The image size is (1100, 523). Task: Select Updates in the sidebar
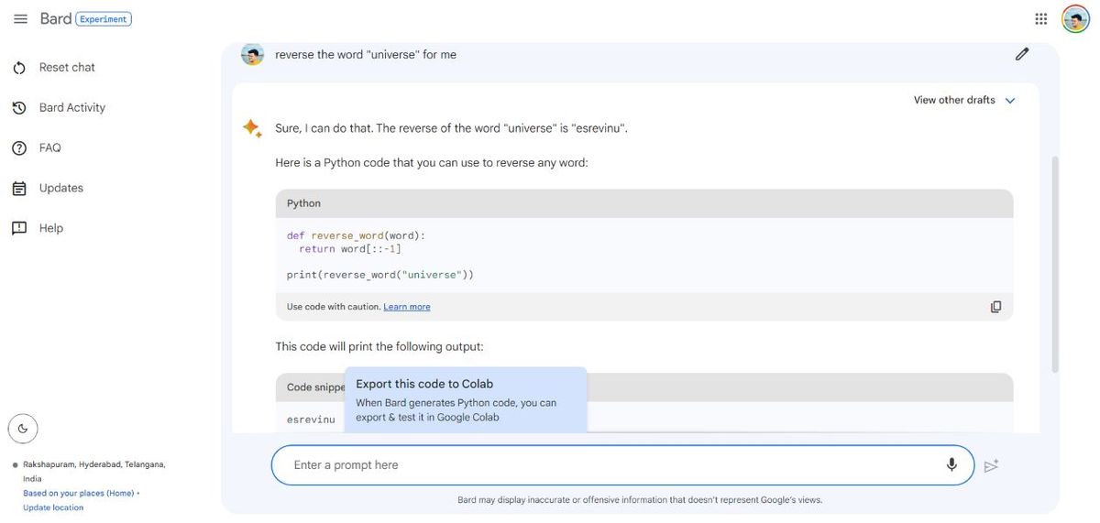[60, 188]
